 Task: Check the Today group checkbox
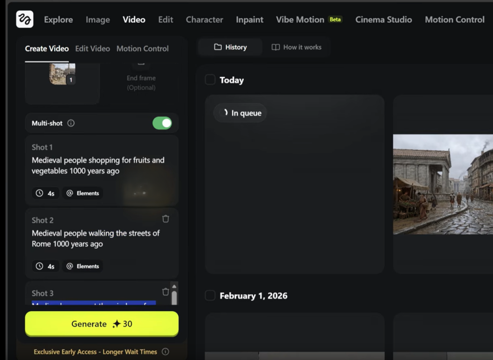[x=210, y=80]
